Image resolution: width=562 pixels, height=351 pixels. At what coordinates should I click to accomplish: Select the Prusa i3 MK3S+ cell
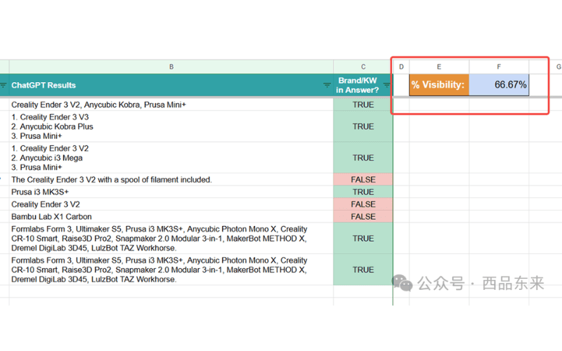(171, 192)
